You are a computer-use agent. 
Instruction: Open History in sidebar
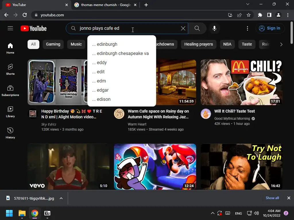point(10,133)
